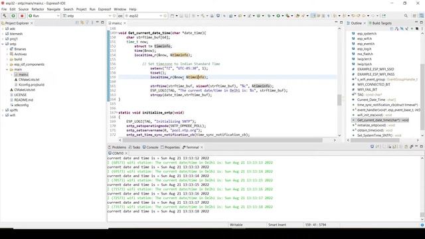Image resolution: width=425 pixels, height=239 pixels.
Task: Click the toolbar search magnifier icon
Action: click(406, 16)
